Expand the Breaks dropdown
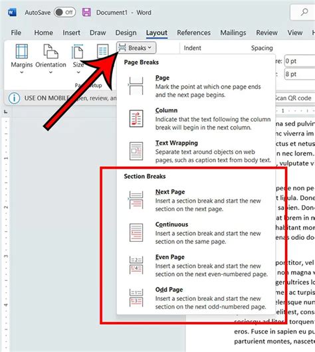The image size is (315, 352). click(136, 48)
